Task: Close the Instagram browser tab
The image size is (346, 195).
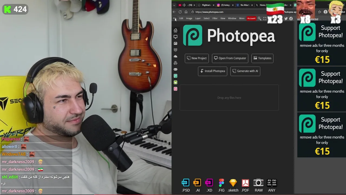Action: click(233, 5)
